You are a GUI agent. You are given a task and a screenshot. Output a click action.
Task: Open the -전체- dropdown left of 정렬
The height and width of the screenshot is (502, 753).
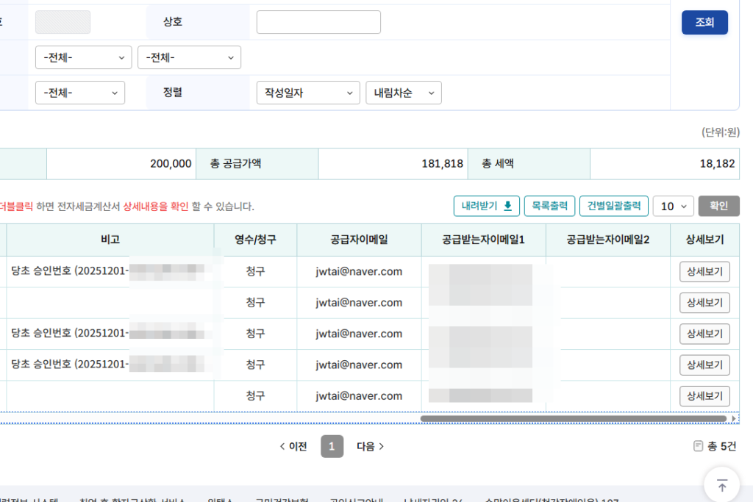coord(80,93)
